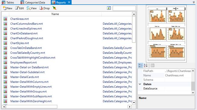Open the tab list dropdown arrow
Image resolution: width=197 pixels, height=110 pixels.
coord(194,2)
